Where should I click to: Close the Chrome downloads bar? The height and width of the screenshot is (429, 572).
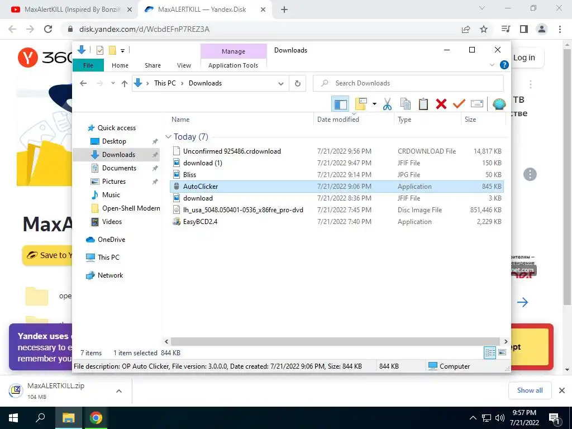(562, 390)
